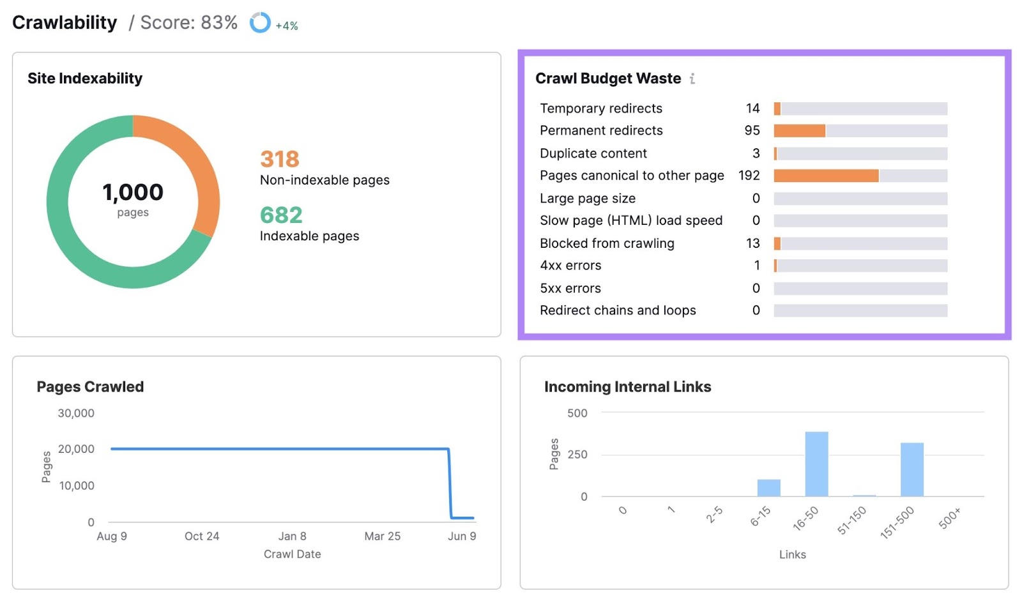
Task: Click the 151-500 links bar
Action: 911,469
